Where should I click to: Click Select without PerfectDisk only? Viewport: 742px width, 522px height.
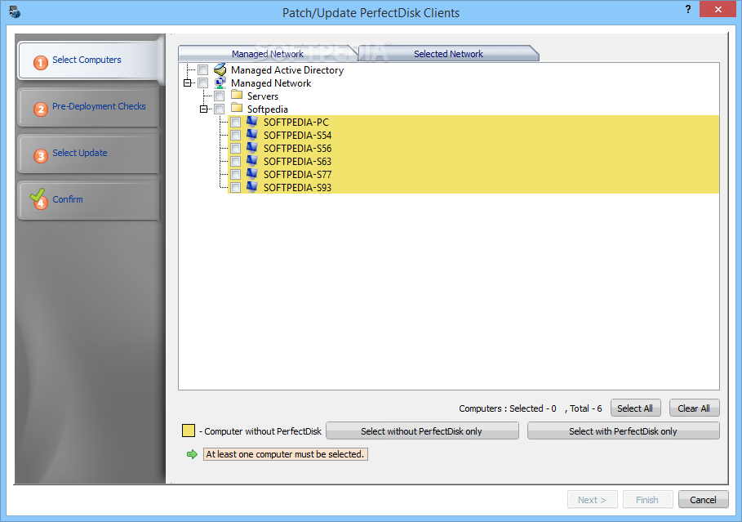pos(422,431)
